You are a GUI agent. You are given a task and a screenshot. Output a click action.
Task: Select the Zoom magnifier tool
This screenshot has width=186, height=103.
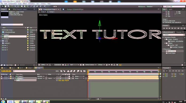9,6
